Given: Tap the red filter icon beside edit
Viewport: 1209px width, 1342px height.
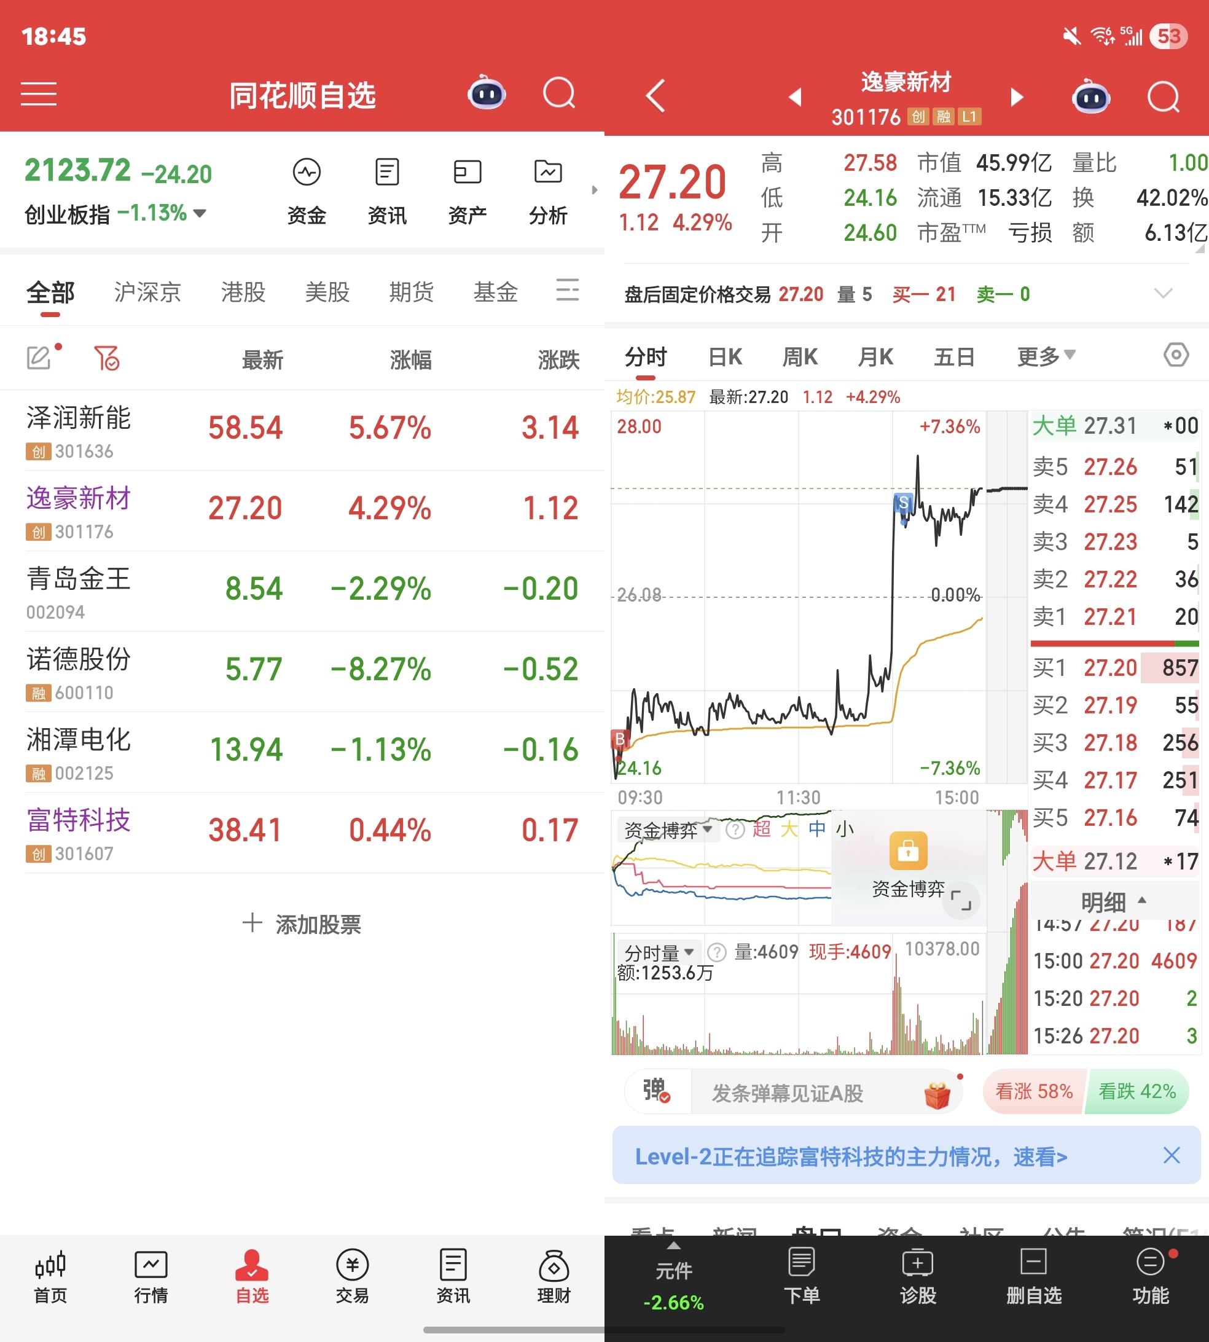Looking at the screenshot, I should tap(106, 358).
